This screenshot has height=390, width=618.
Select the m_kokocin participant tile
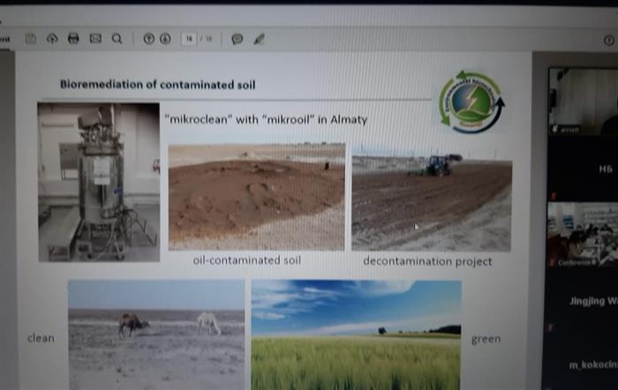point(583,362)
